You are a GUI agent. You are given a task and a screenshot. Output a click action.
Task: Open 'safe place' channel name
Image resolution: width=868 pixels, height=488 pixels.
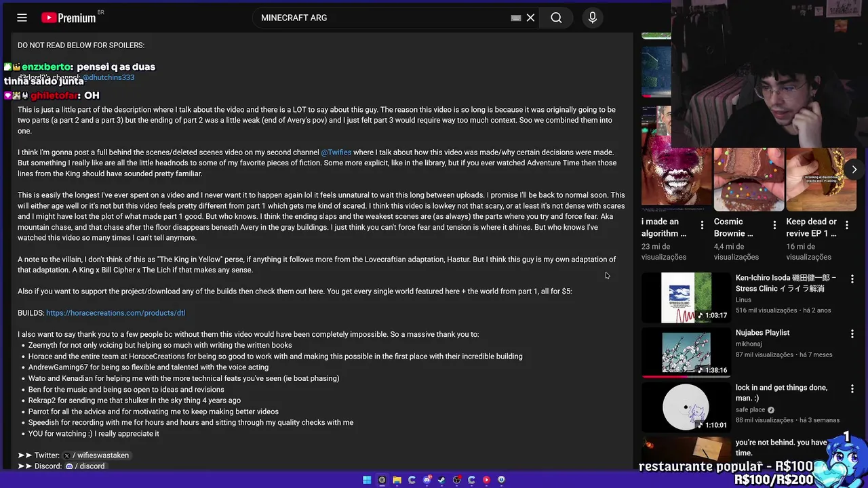(x=750, y=409)
